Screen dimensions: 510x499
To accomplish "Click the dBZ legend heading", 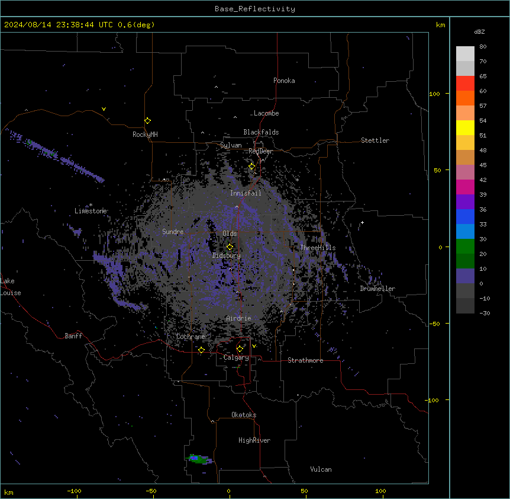I will click(x=479, y=32).
